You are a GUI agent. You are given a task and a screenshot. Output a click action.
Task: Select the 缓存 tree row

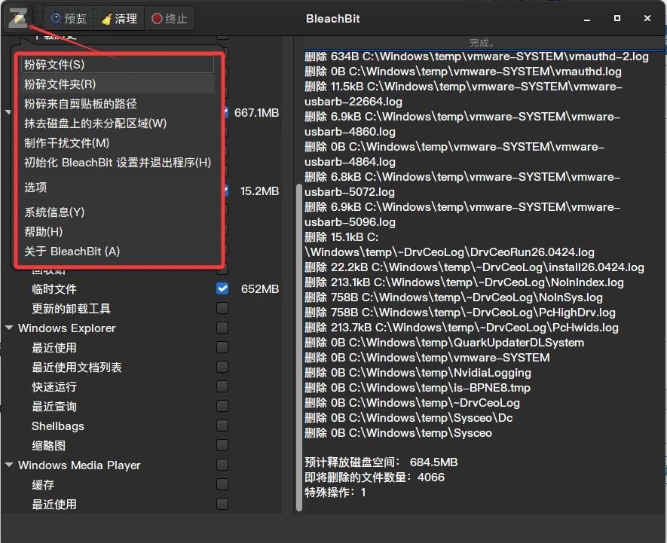click(x=141, y=484)
